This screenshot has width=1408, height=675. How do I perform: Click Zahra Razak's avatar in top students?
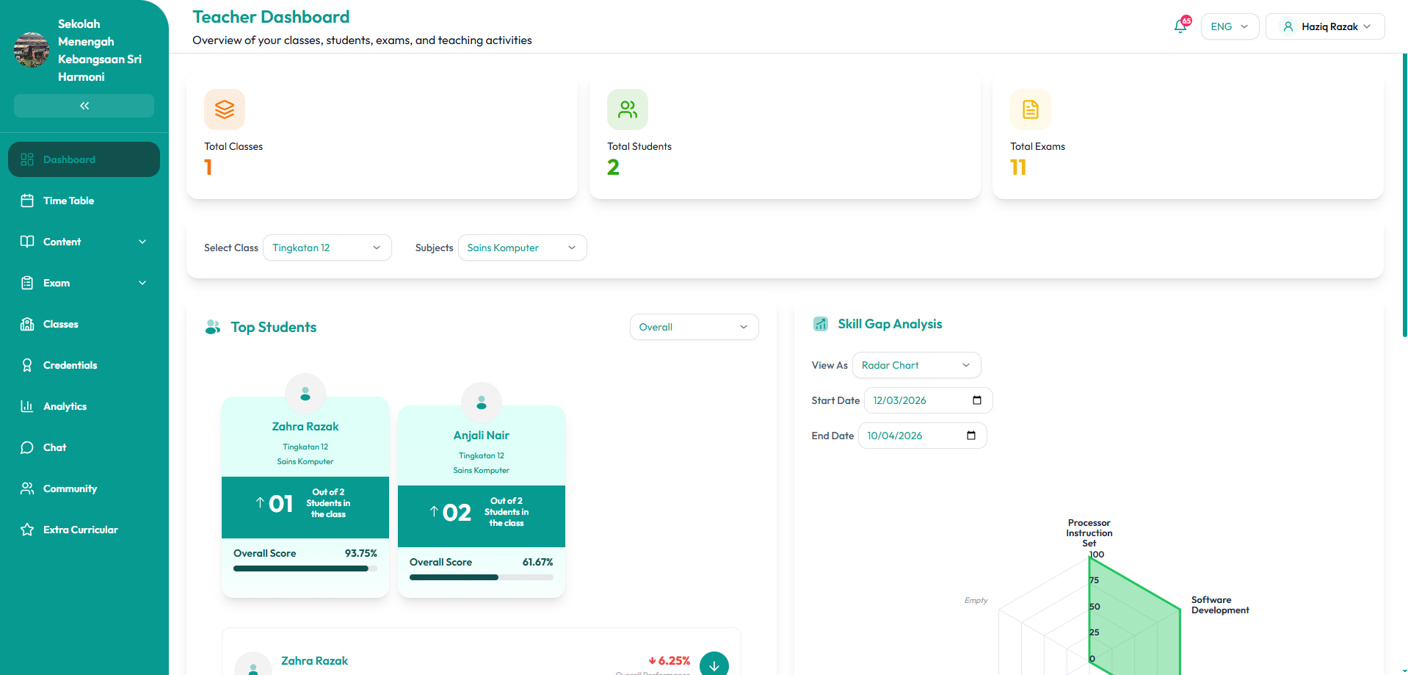tap(305, 394)
